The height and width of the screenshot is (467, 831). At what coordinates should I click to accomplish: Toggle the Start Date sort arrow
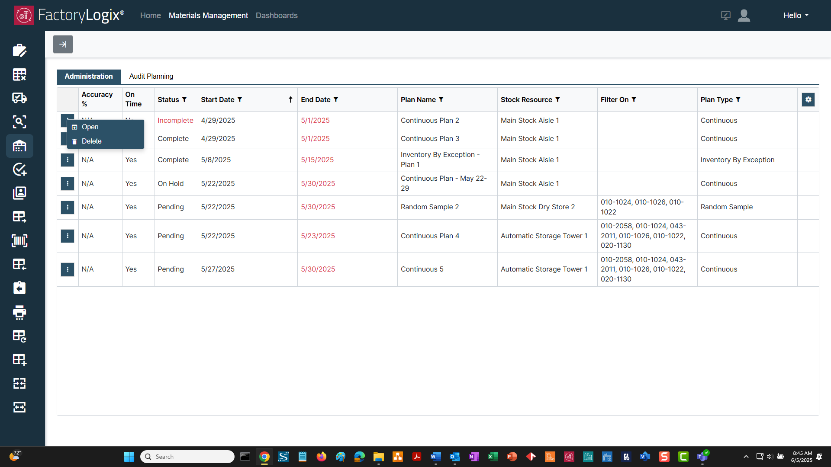[x=290, y=99]
